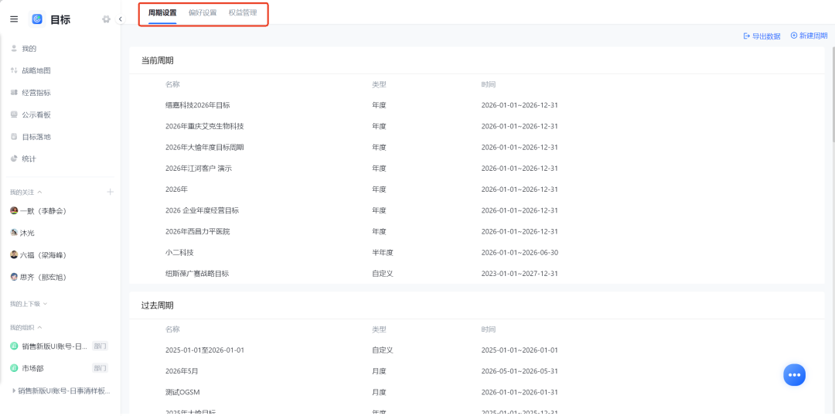The width and height of the screenshot is (835, 416).
Task: Click the 过去周期 section heading
Action: coord(157,305)
